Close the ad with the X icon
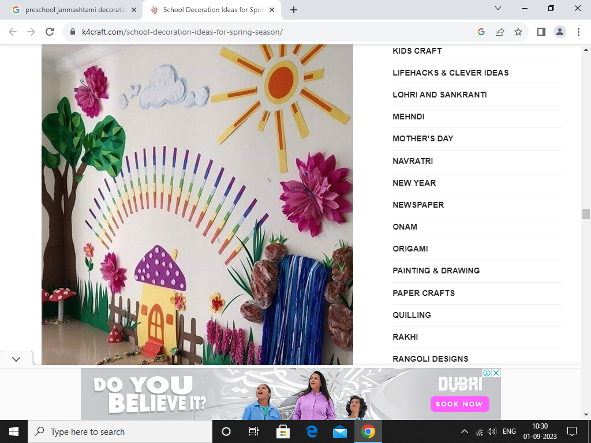Viewport: 591px width, 443px height. point(496,373)
